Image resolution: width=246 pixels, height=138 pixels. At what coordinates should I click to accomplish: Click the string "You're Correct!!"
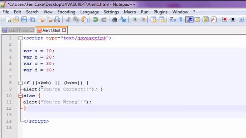66,89
